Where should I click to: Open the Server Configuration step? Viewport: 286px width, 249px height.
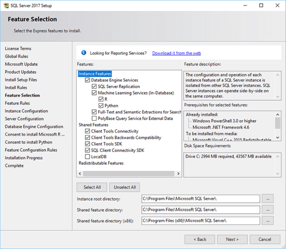click(24, 119)
